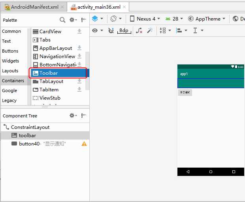Screen dimensions: 245x202
Task: Change the 8dp default margin
Action: click(124, 30)
